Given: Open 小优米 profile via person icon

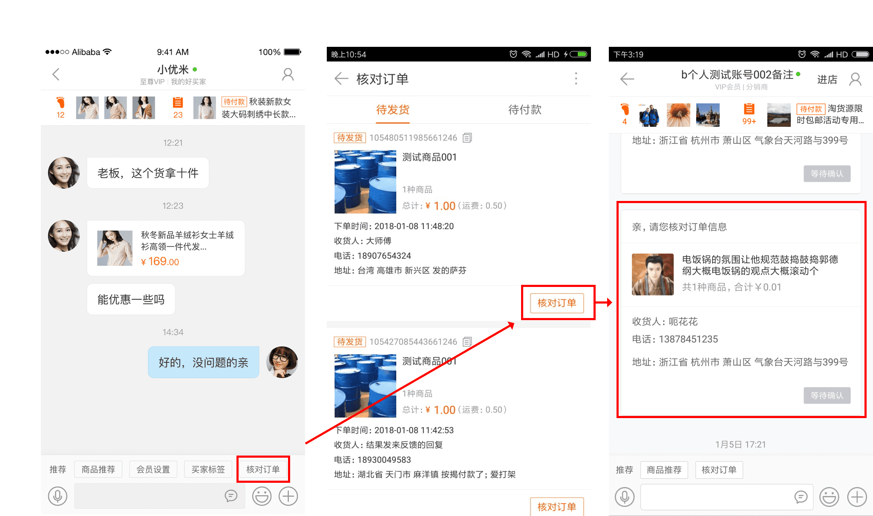Looking at the screenshot, I should click(x=288, y=75).
